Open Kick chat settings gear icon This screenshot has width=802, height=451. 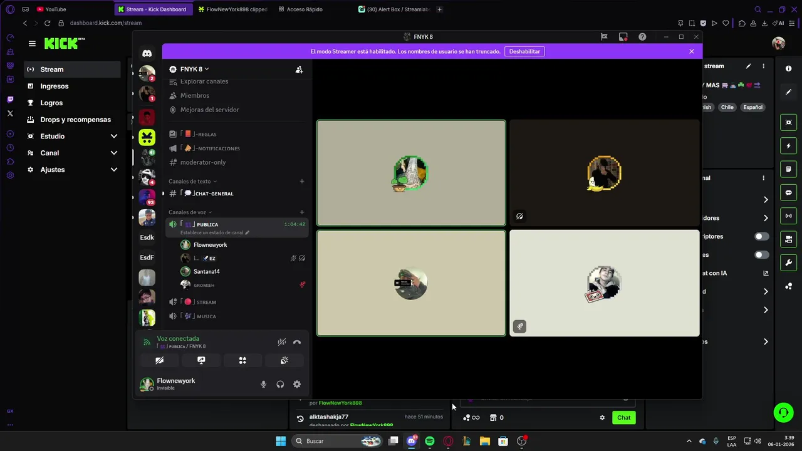click(x=602, y=418)
